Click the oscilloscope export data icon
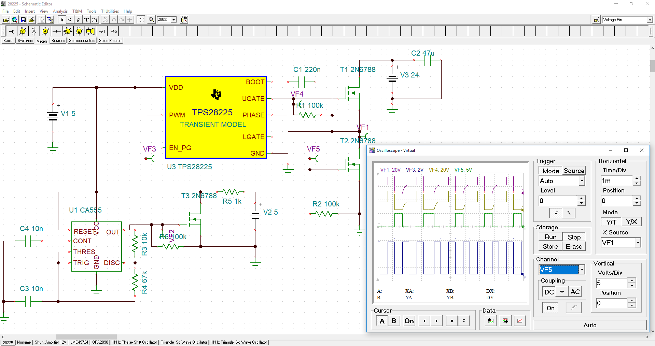Image resolution: width=655 pixels, height=346 pixels. pos(505,321)
